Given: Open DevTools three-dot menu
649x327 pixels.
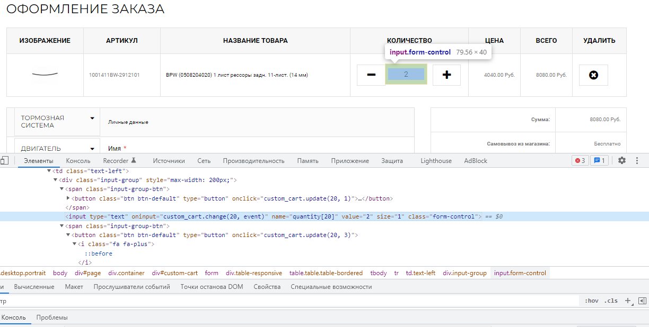Looking at the screenshot, I should tap(637, 160).
